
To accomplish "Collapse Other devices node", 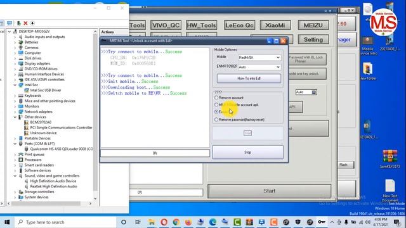I will click(15, 117).
